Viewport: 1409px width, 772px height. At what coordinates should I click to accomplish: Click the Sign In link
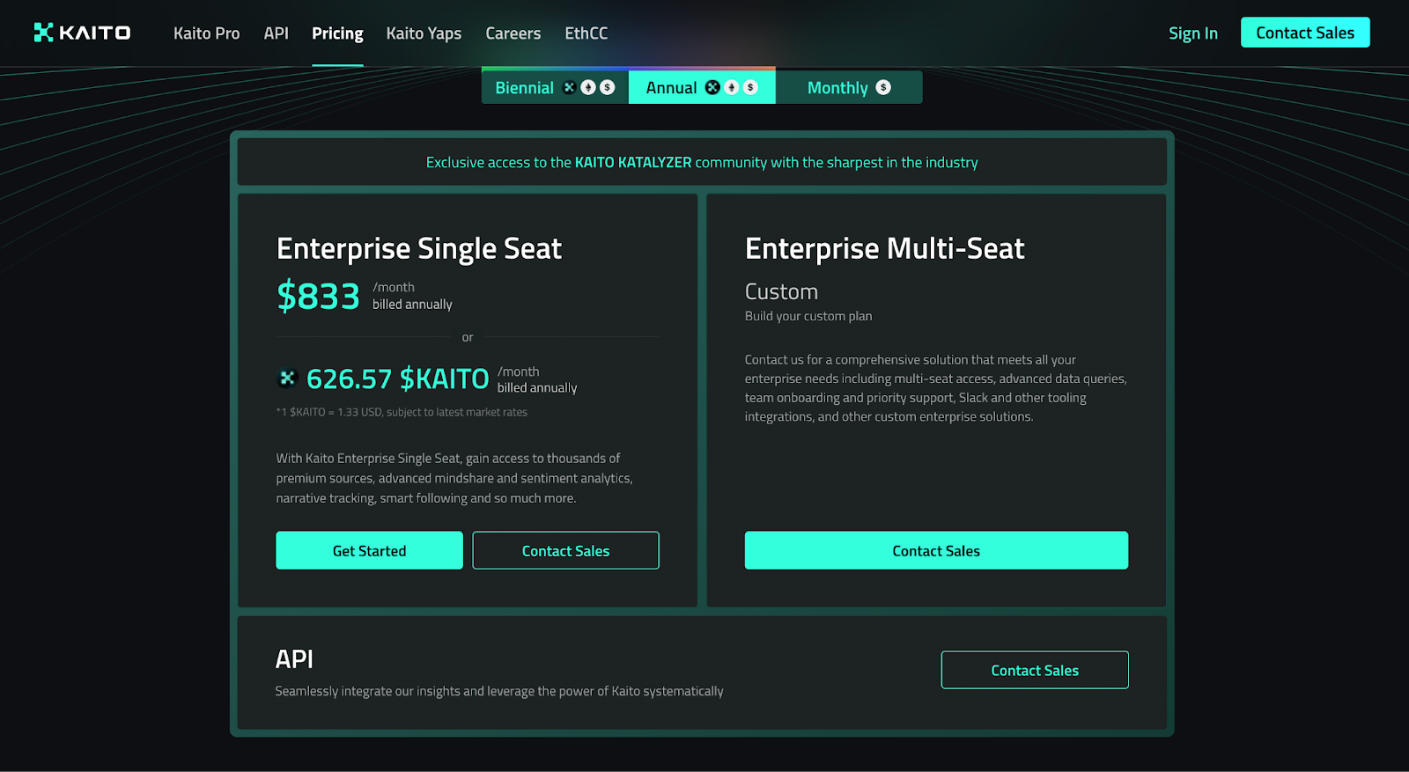click(1193, 33)
